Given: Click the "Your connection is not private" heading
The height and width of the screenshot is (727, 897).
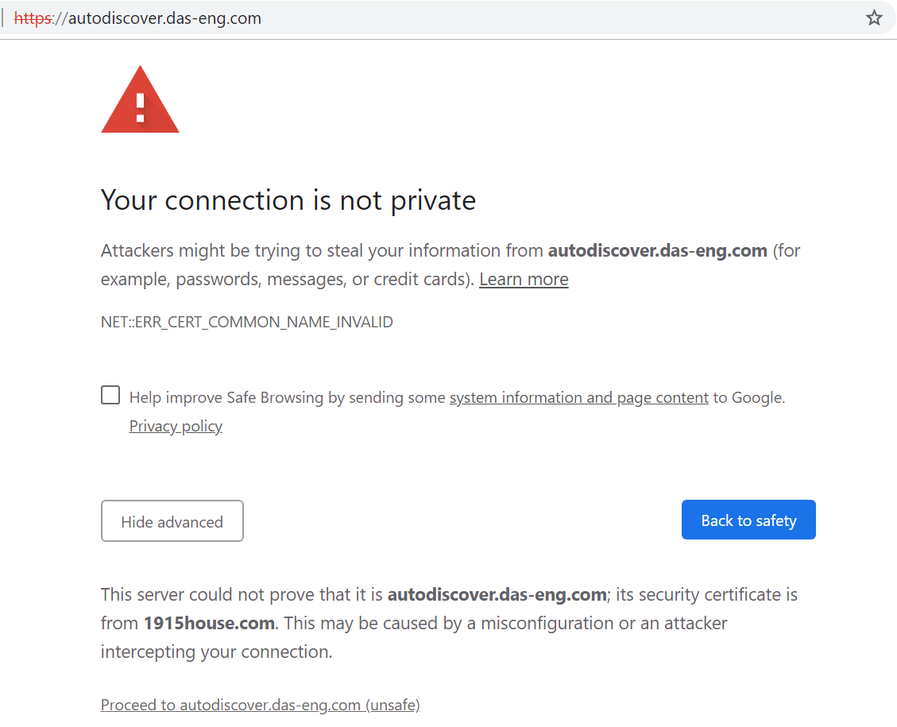Looking at the screenshot, I should point(288,200).
